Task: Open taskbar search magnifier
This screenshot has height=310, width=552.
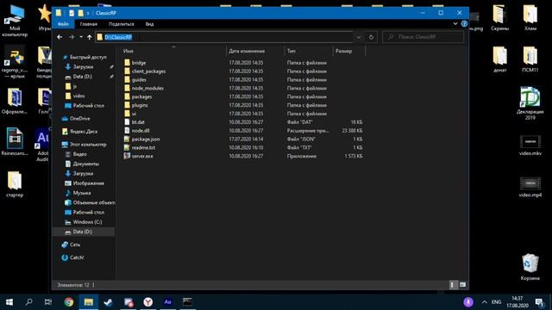Action: pyautogui.click(x=29, y=302)
